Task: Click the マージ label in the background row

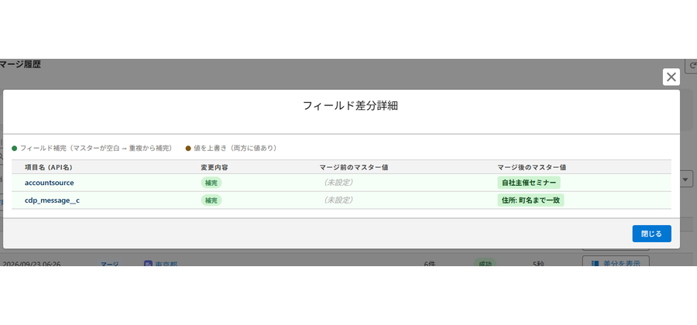Action: (109, 264)
